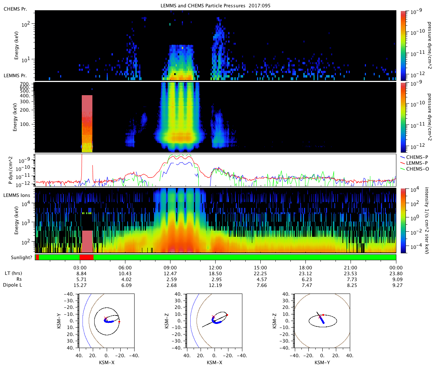Click the 21:00 time axis label
The height and width of the screenshot is (366, 440).
click(x=351, y=268)
